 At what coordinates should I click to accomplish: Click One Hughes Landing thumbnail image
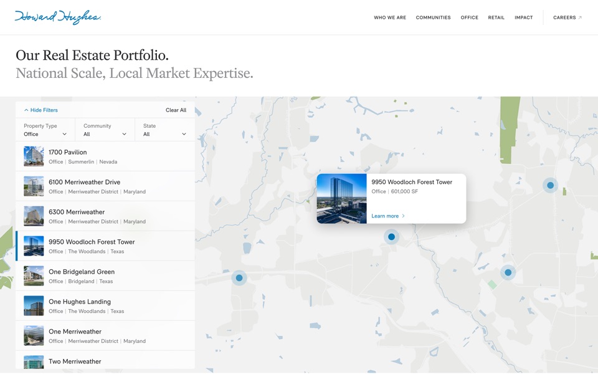tap(34, 305)
